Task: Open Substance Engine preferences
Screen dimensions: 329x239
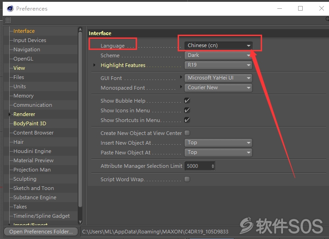Action: (x=35, y=197)
